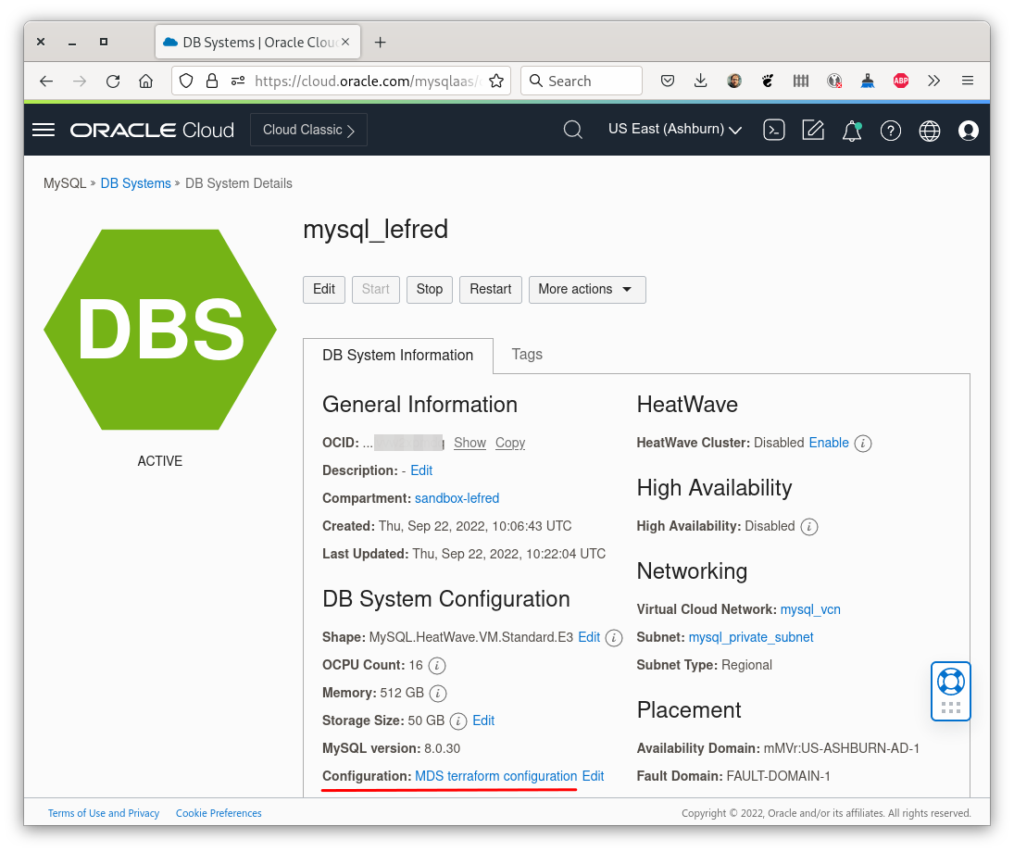Click the Restart button
The image size is (1014, 852).
click(490, 289)
